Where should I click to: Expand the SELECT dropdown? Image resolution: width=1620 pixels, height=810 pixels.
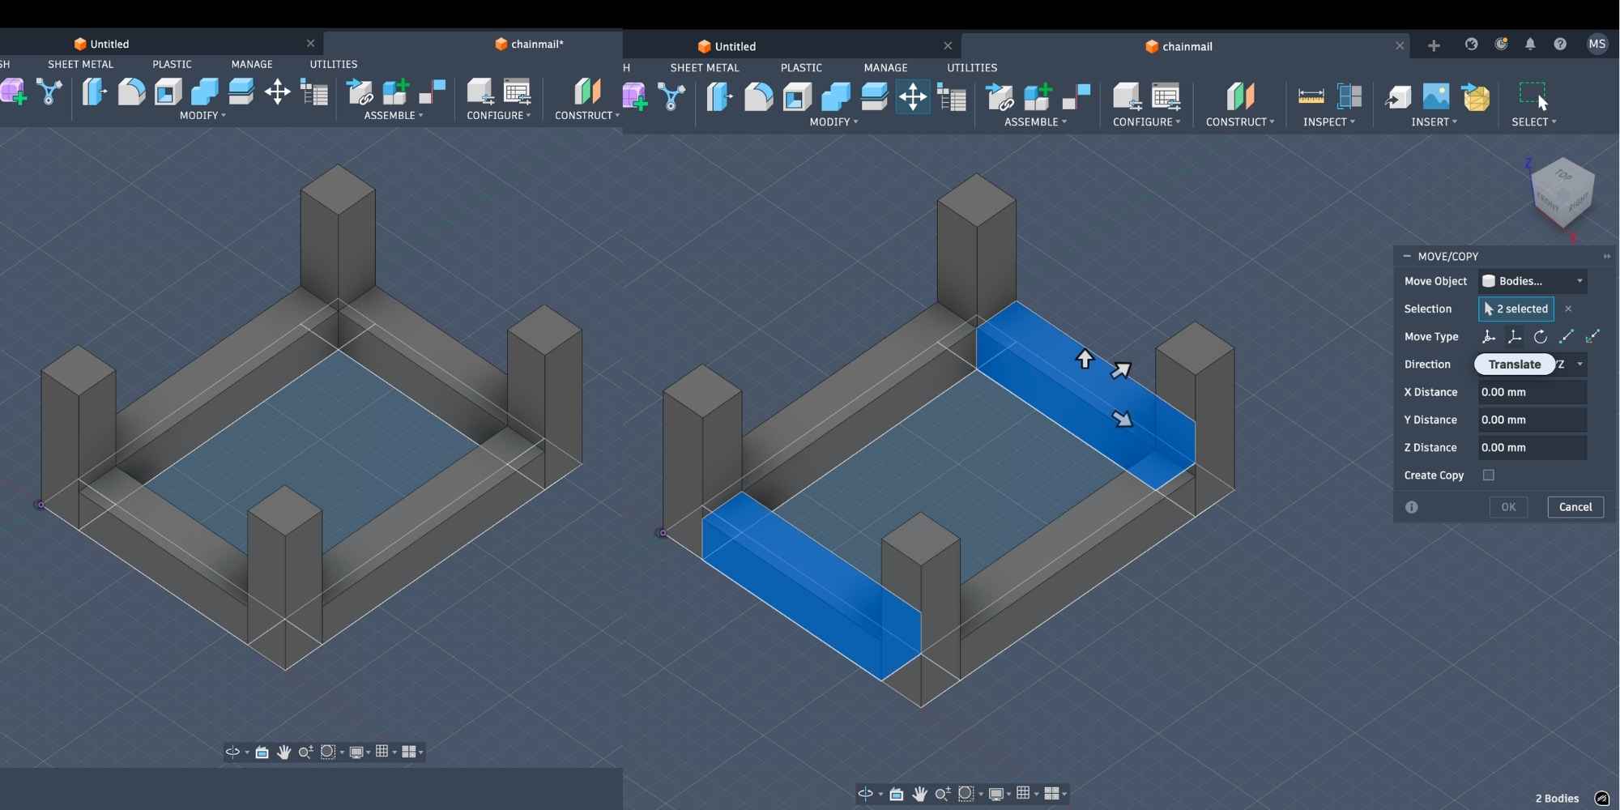(1534, 122)
